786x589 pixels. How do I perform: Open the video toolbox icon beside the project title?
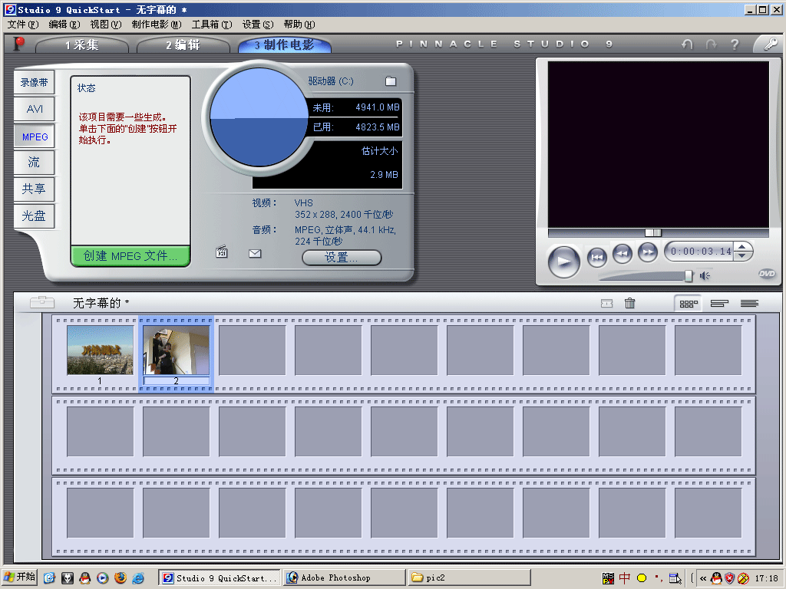click(42, 301)
